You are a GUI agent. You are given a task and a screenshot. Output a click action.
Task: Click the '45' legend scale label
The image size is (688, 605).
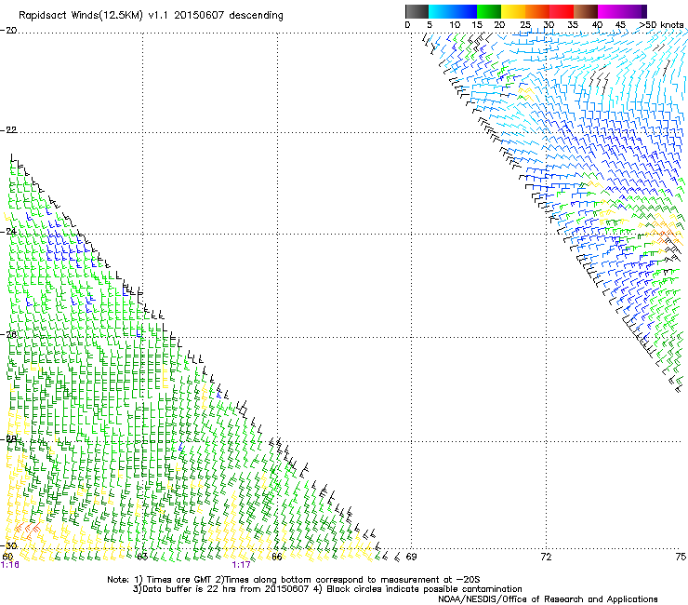620,25
